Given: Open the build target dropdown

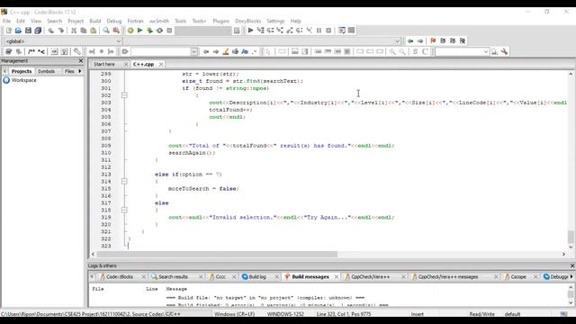Looking at the screenshot, I should (x=203, y=31).
